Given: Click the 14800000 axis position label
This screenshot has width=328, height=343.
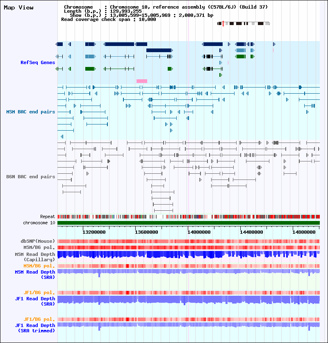Looking at the screenshot, I should [304, 232].
